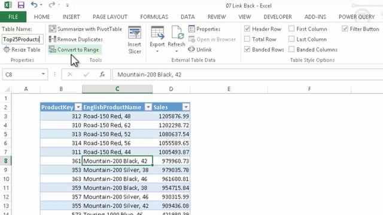Open the PAGE LAYOUT tab
The image size is (383, 215).
(110, 17)
